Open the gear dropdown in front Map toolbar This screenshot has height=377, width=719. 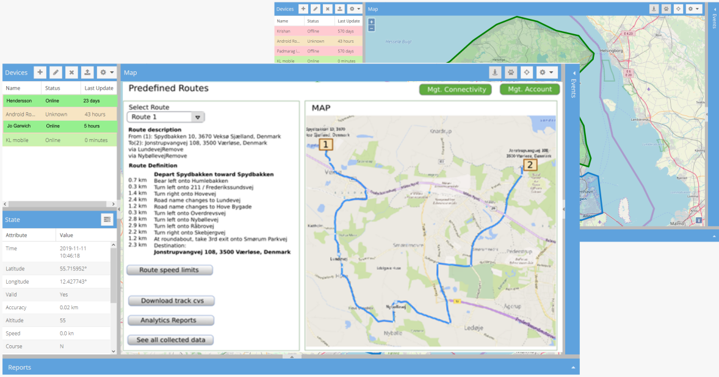point(546,73)
